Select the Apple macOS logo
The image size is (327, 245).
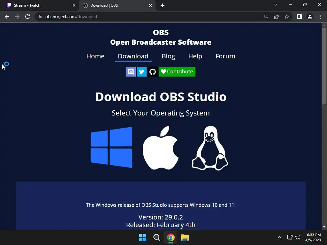coord(161,148)
